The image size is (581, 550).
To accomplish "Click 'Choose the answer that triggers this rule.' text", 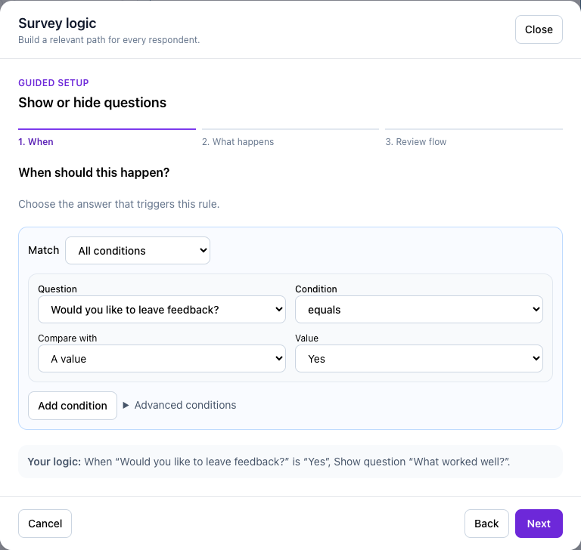I will tap(119, 204).
